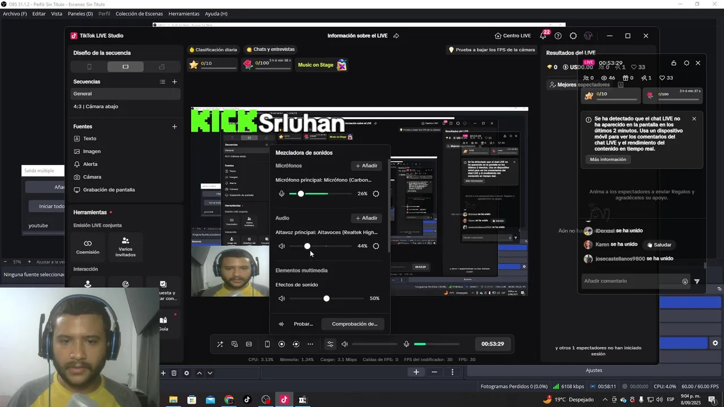
Task: Select the General scene
Action: click(126, 94)
